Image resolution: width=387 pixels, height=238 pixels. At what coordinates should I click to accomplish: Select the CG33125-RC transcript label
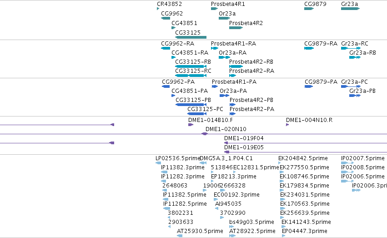(x=193, y=71)
